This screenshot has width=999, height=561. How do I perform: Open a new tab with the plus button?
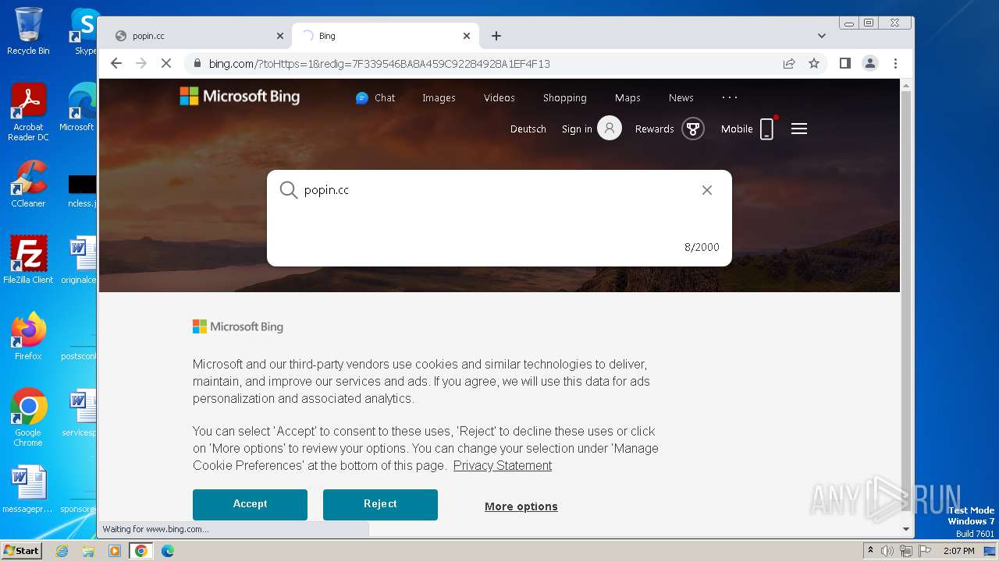click(496, 36)
